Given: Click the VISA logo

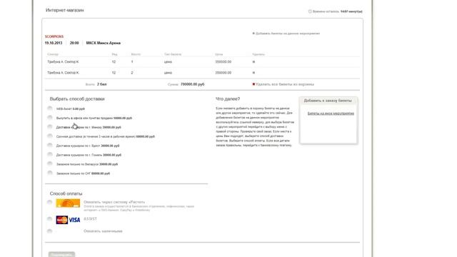Looking at the screenshot, I should click(74, 220).
